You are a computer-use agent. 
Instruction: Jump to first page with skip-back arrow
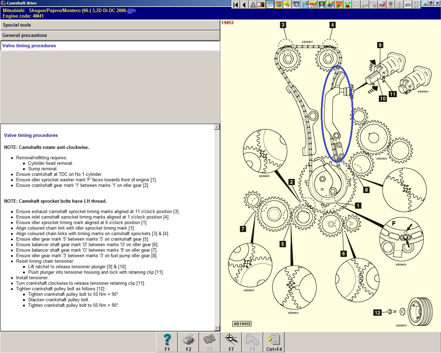(236, 4)
